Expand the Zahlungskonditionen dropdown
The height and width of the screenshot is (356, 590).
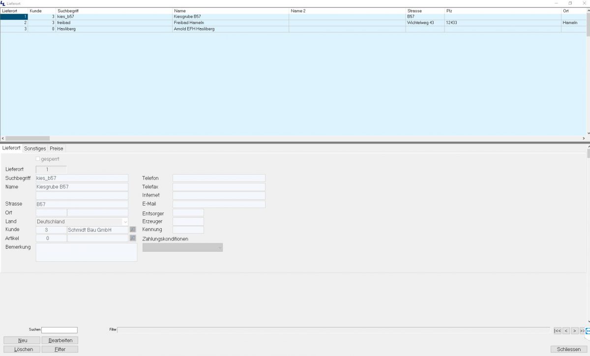tap(219, 248)
